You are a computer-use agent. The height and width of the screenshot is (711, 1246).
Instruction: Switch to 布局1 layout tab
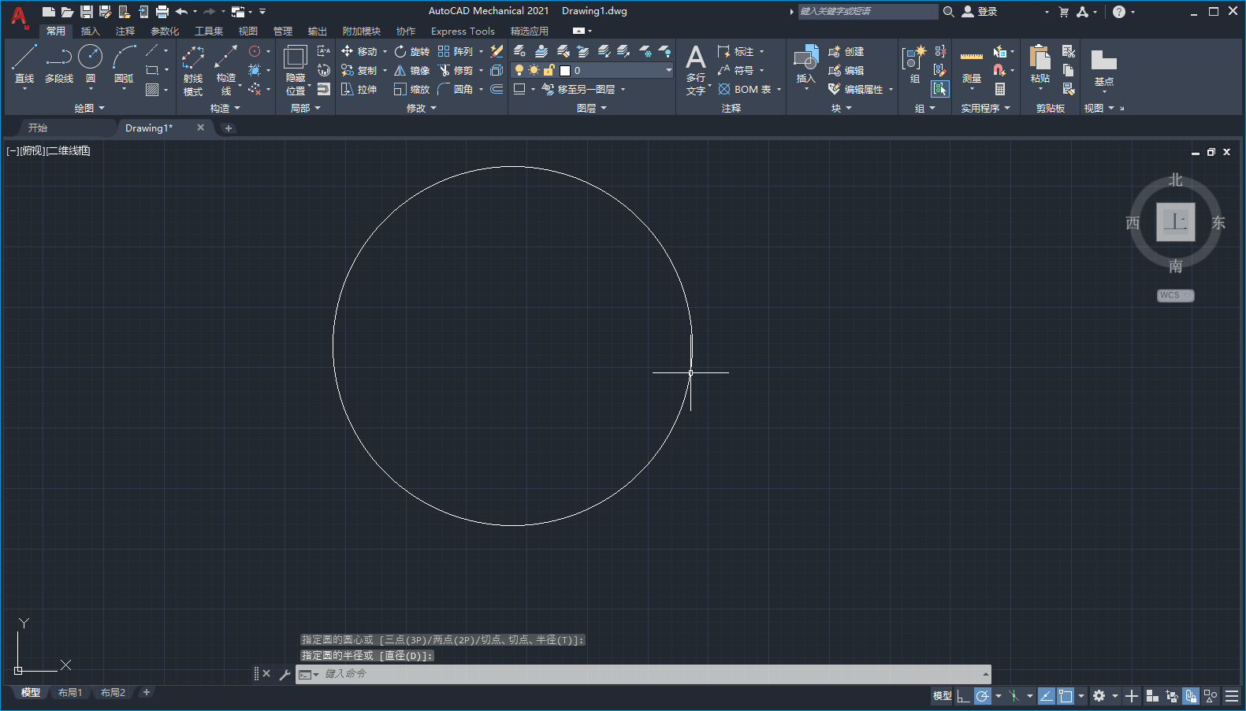point(70,693)
